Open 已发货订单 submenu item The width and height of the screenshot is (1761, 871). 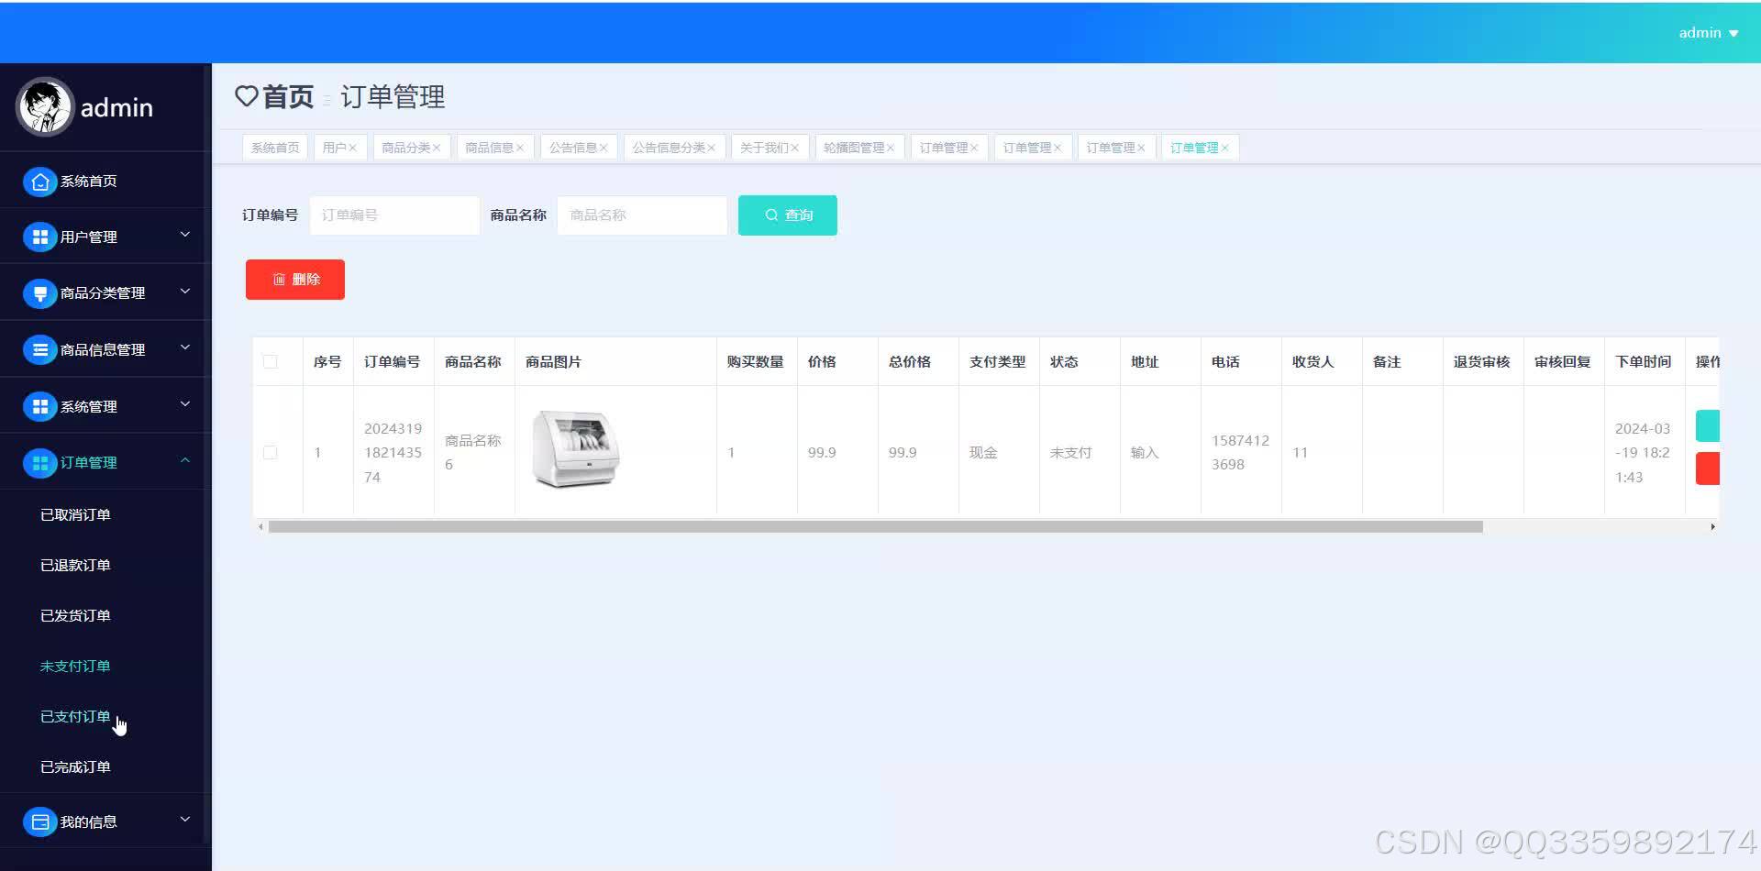75,616
